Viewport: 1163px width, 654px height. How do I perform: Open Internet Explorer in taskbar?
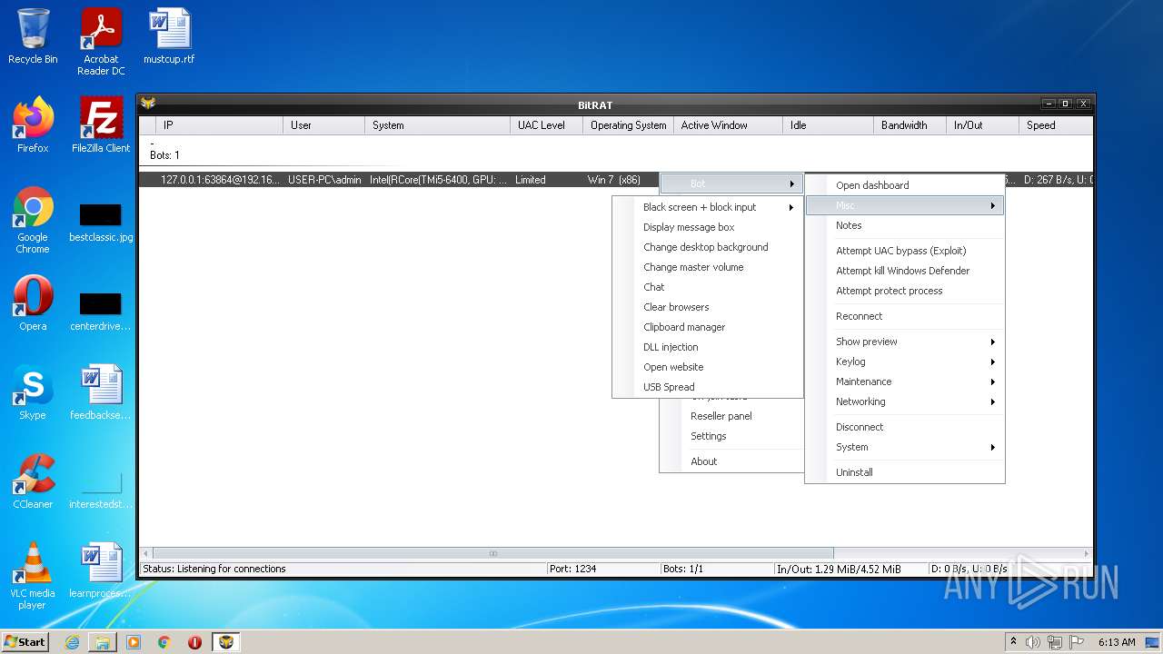[72, 642]
